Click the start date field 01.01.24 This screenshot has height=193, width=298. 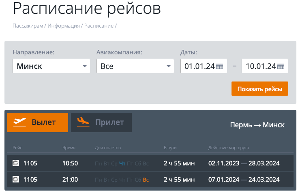(x=204, y=66)
